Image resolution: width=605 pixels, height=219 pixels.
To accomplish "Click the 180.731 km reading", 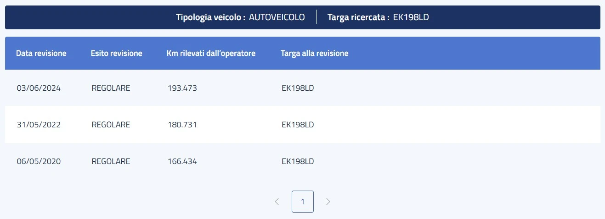I will point(182,125).
